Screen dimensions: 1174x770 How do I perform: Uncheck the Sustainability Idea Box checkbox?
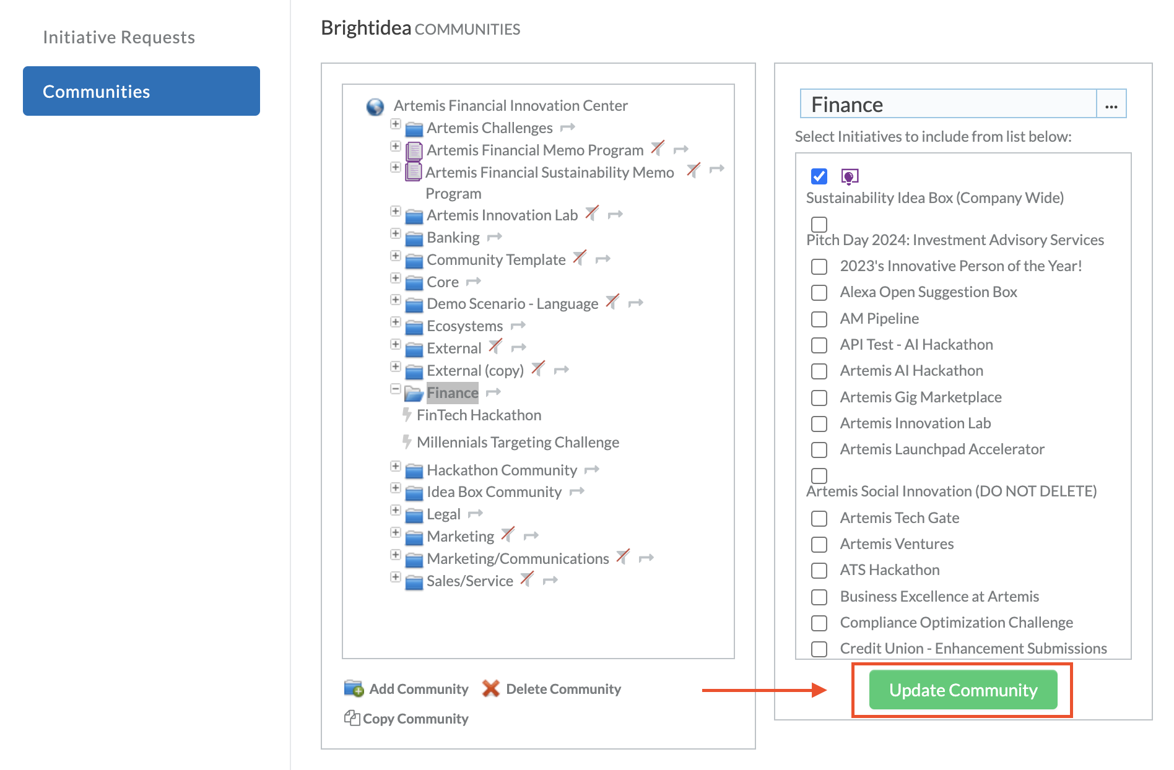pos(819,176)
